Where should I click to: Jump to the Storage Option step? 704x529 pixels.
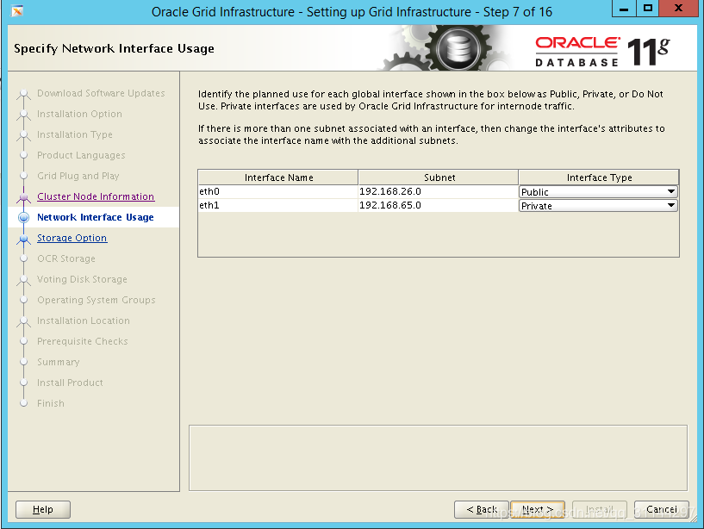(x=72, y=238)
